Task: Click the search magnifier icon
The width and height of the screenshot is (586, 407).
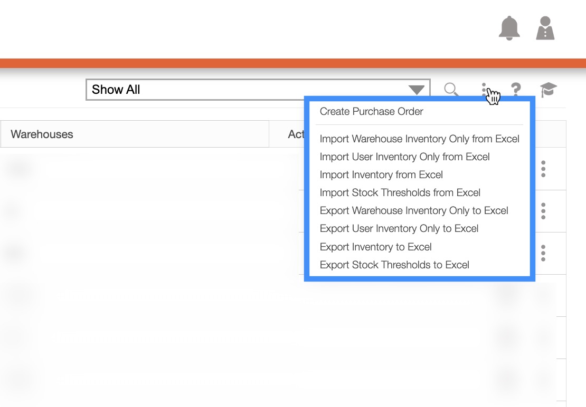Action: pos(451,90)
